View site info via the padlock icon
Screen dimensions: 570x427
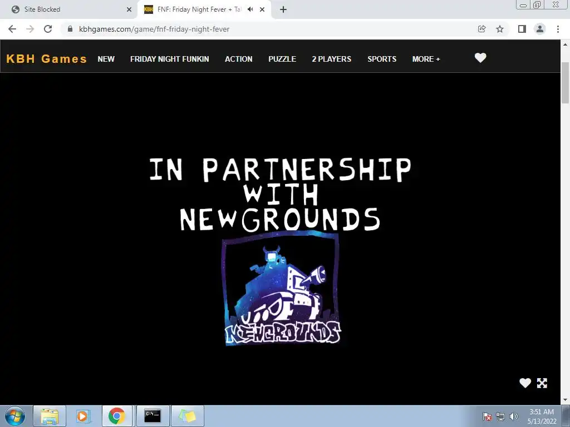point(70,29)
